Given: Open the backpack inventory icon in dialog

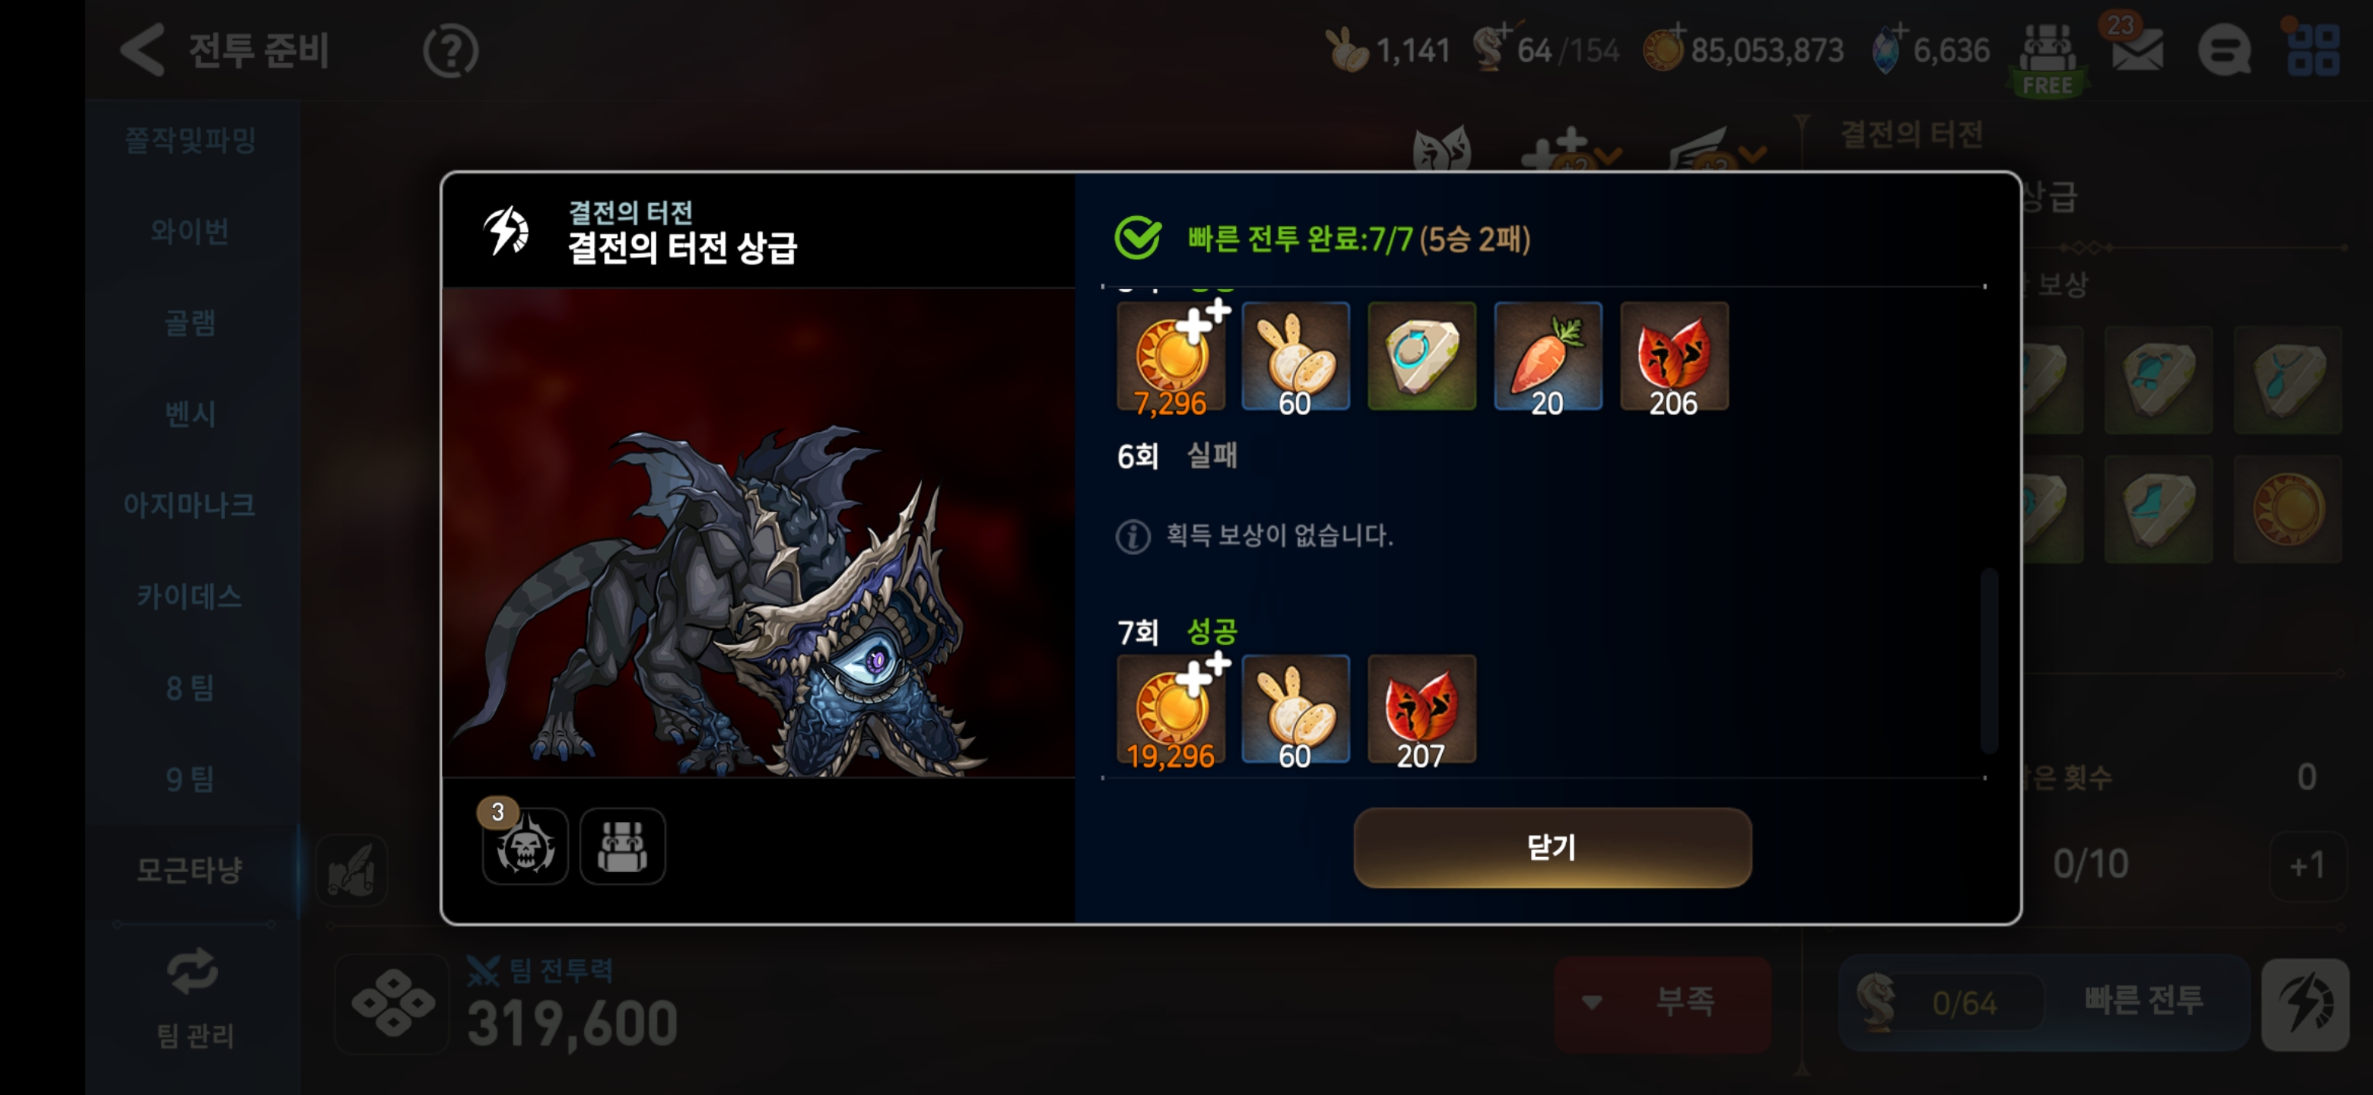Looking at the screenshot, I should [623, 846].
